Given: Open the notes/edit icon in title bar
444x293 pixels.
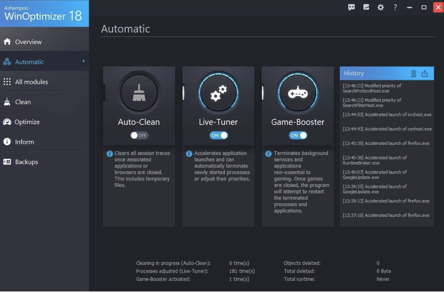Looking at the screenshot, I should point(366,7).
